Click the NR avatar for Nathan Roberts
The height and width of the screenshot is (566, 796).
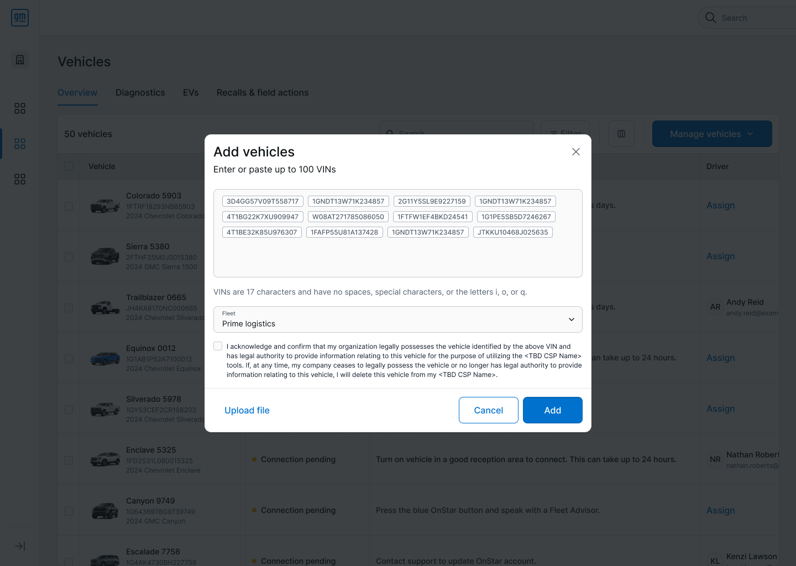click(715, 459)
